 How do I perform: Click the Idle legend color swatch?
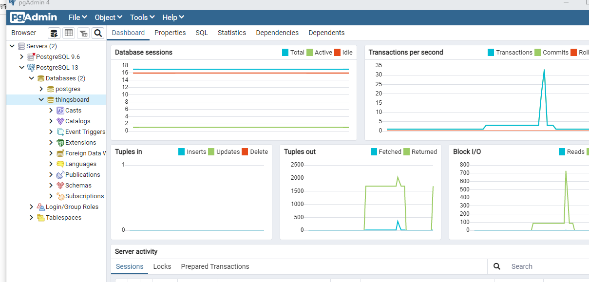tap(338, 52)
